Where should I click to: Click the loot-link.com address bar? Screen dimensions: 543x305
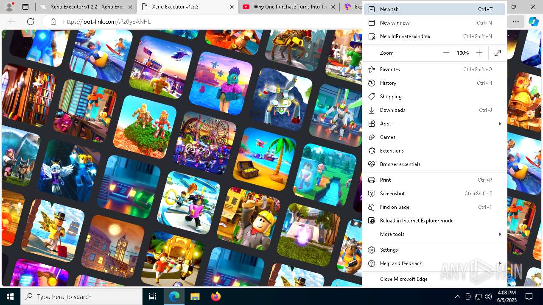click(x=107, y=22)
